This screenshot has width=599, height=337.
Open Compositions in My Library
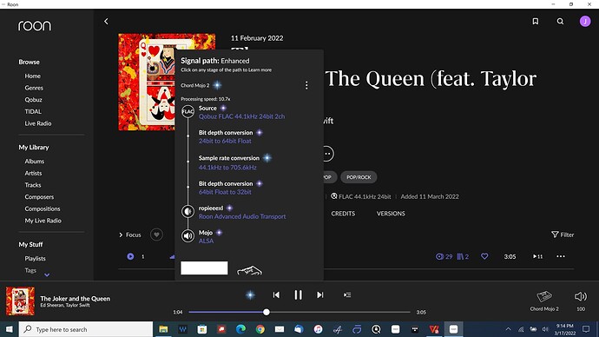(x=43, y=208)
